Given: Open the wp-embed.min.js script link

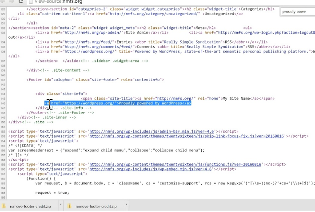Looking at the screenshot, I should (151, 169).
